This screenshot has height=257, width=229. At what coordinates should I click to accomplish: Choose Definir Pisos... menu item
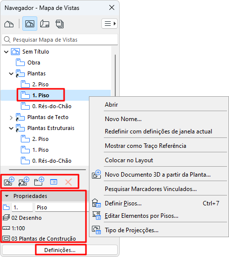coord(123,203)
